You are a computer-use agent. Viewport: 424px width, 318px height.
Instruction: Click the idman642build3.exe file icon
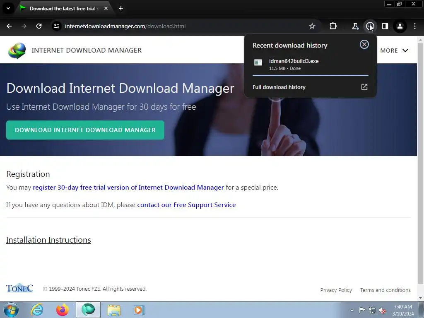click(x=258, y=63)
